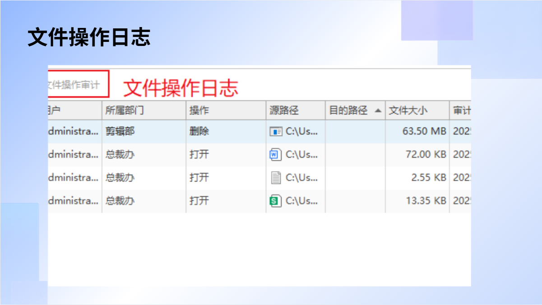The width and height of the screenshot is (542, 305).
Task: Click the sort arrow on 目的路径 header
Action: (378, 111)
